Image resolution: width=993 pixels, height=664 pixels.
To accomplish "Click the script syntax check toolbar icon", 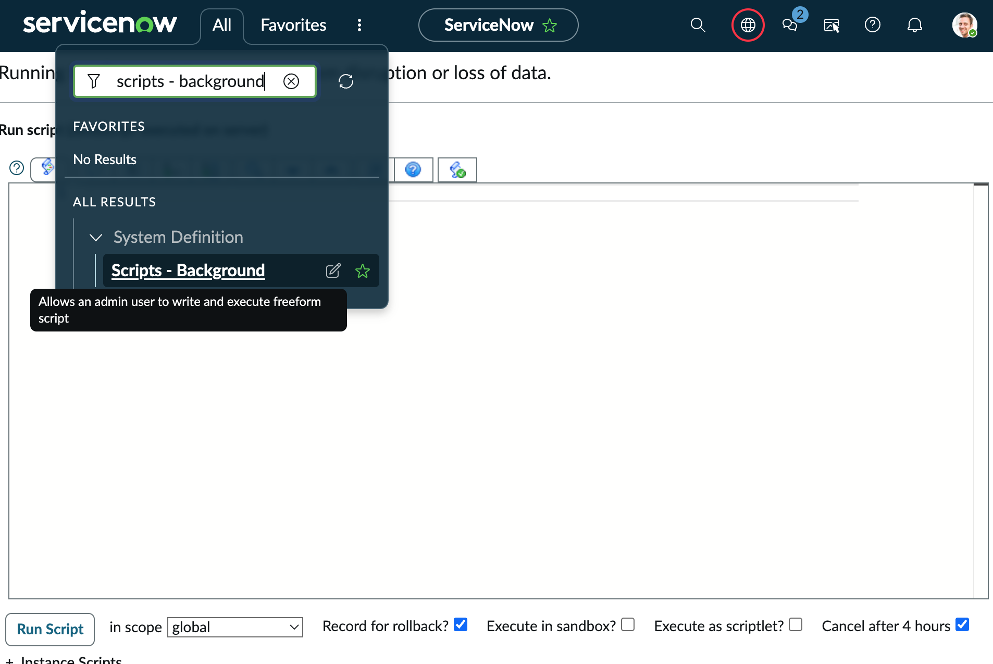I will click(457, 170).
